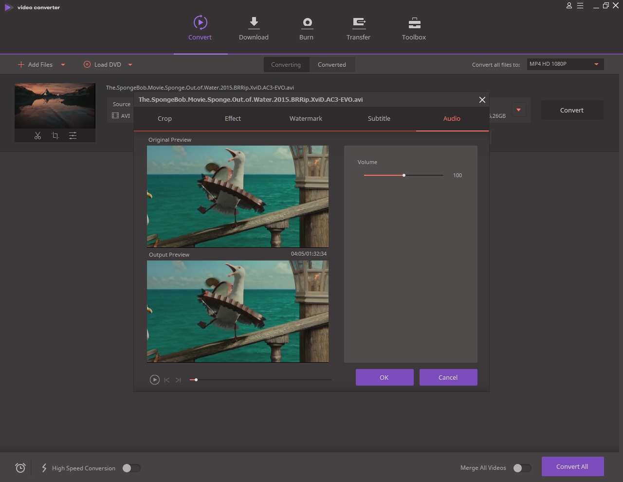
Task: Open the hamburger menu icon
Action: tap(580, 6)
